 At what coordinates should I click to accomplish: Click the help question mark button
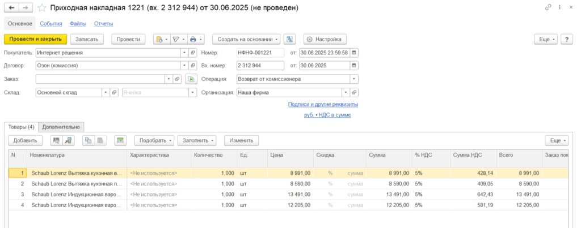[566, 40]
